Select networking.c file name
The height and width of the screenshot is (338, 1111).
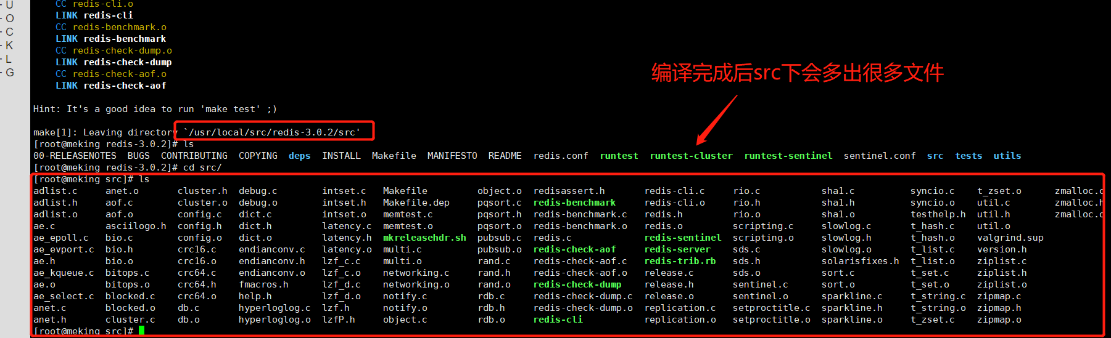(416, 273)
